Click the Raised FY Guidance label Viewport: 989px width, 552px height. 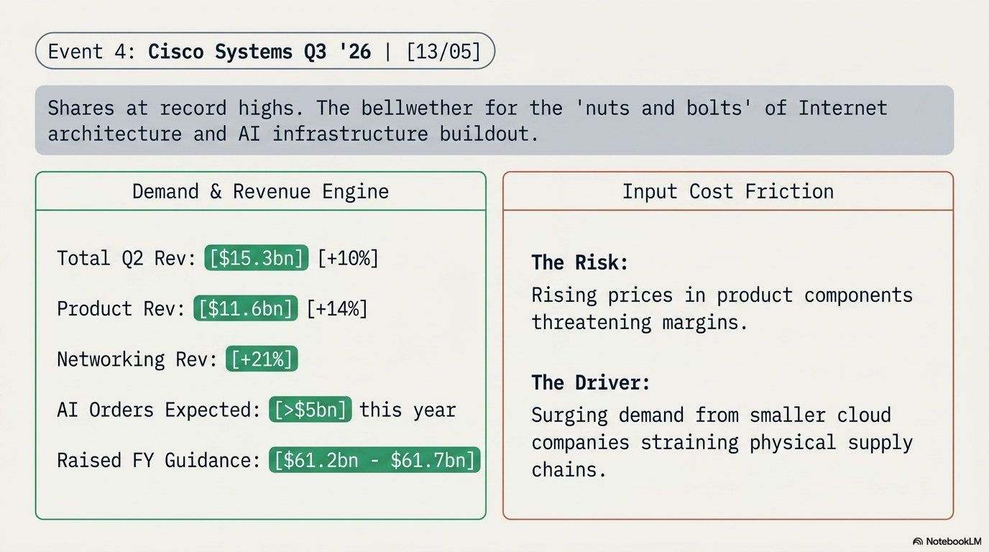(159, 460)
